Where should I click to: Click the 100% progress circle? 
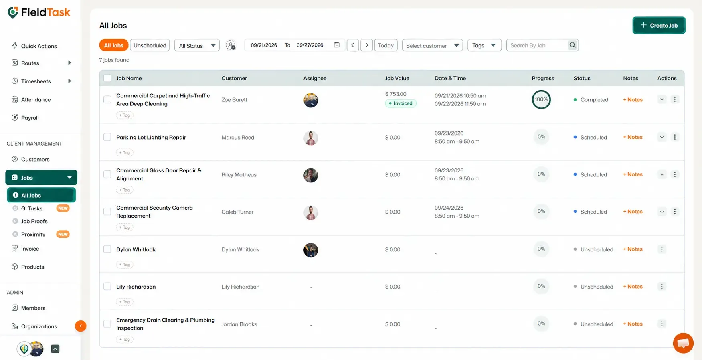(541, 99)
